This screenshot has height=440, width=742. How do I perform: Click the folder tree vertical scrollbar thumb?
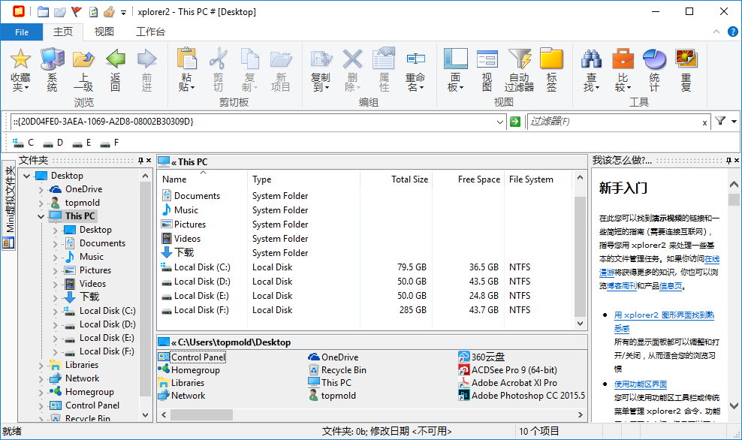(x=145, y=290)
